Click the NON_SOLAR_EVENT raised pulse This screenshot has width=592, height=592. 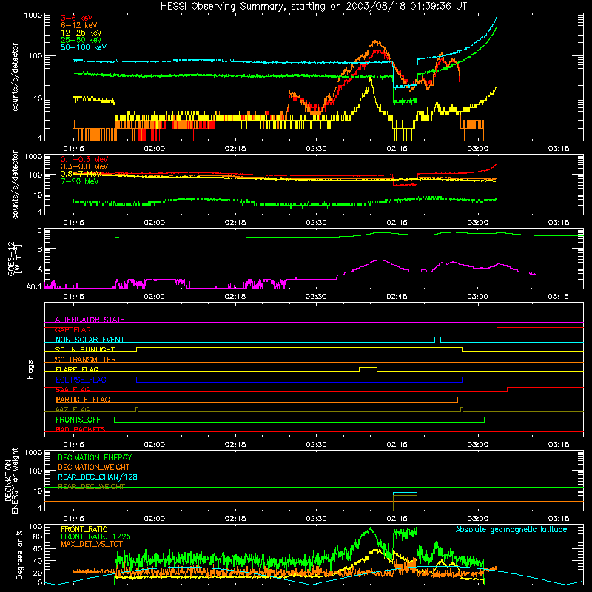[437, 340]
